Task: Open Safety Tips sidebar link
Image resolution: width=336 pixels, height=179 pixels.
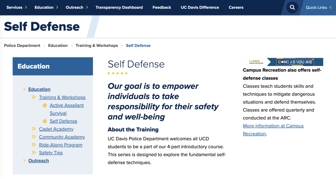Action: tap(51, 153)
